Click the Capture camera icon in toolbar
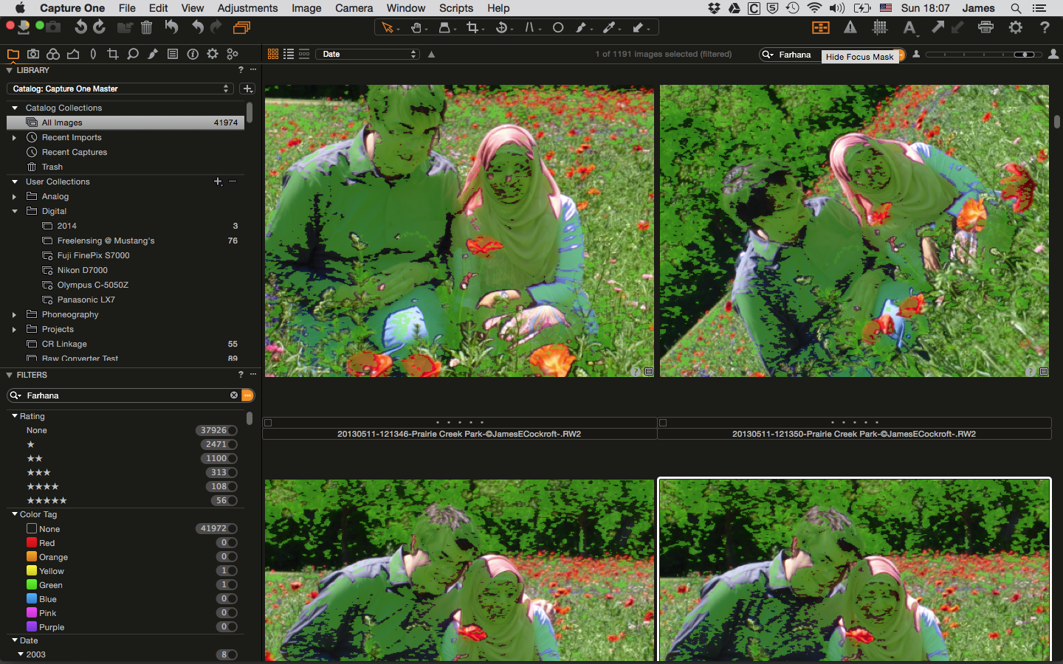The image size is (1063, 664). (53, 27)
